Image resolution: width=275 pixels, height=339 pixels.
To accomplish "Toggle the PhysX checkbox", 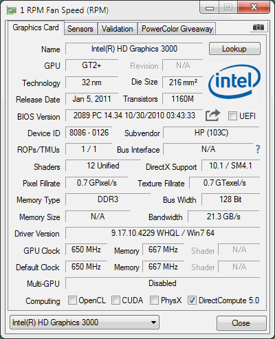I will click(x=154, y=300).
